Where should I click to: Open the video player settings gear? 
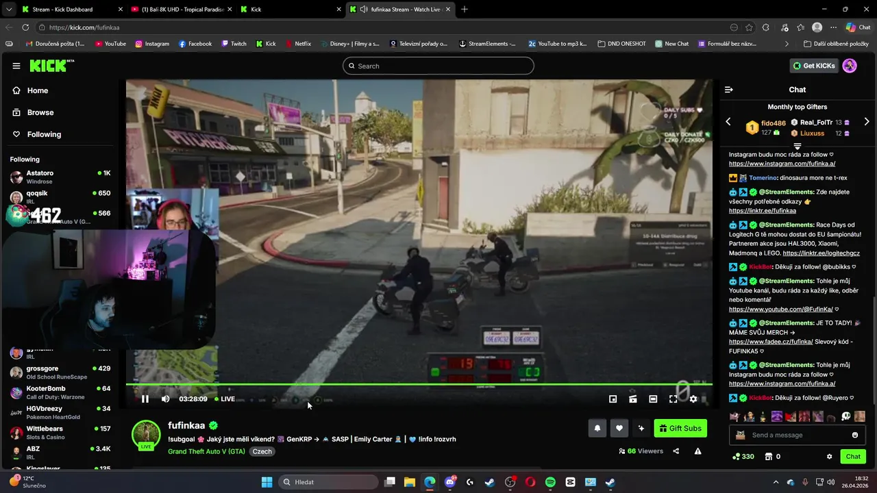693,399
